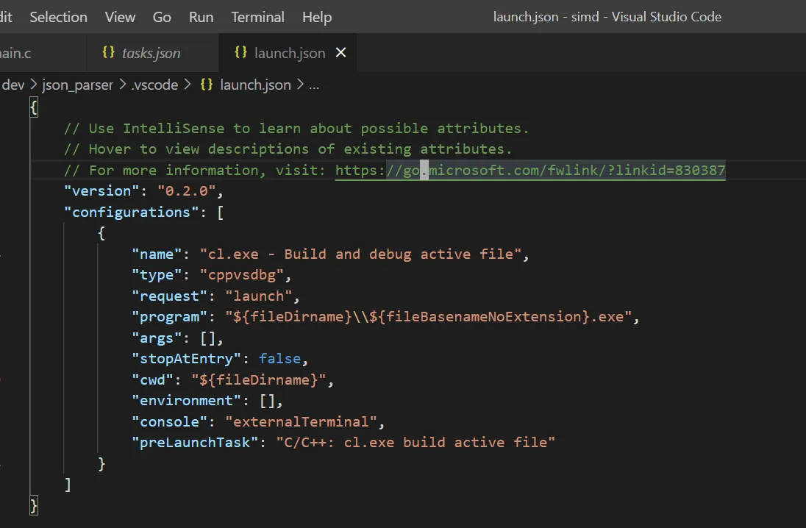Click the "args" key

click(157, 338)
